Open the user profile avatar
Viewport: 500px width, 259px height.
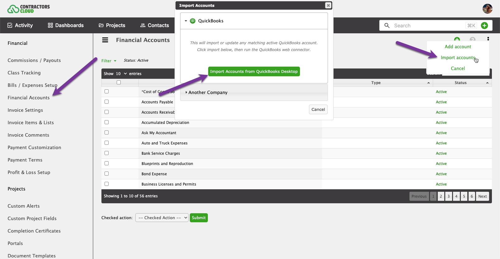487,9
